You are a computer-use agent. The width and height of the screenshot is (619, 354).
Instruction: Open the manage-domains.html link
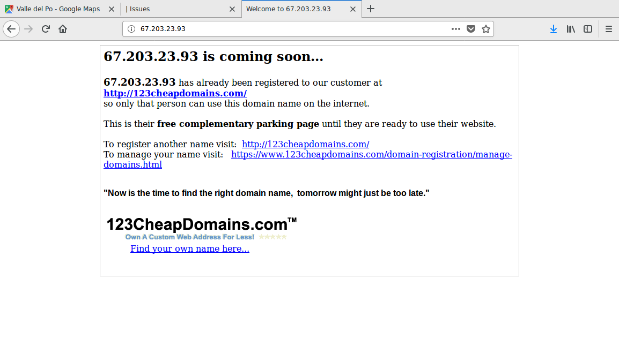pos(371,155)
